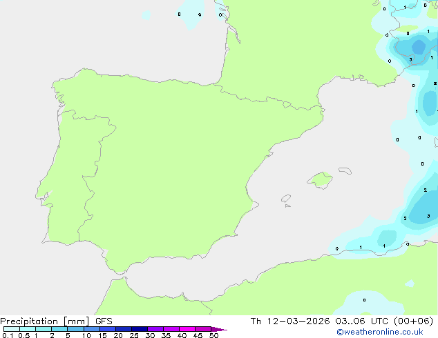438x338 pixels.
Task: Select the 45–50 mm legend swatch
Action: (x=203, y=329)
